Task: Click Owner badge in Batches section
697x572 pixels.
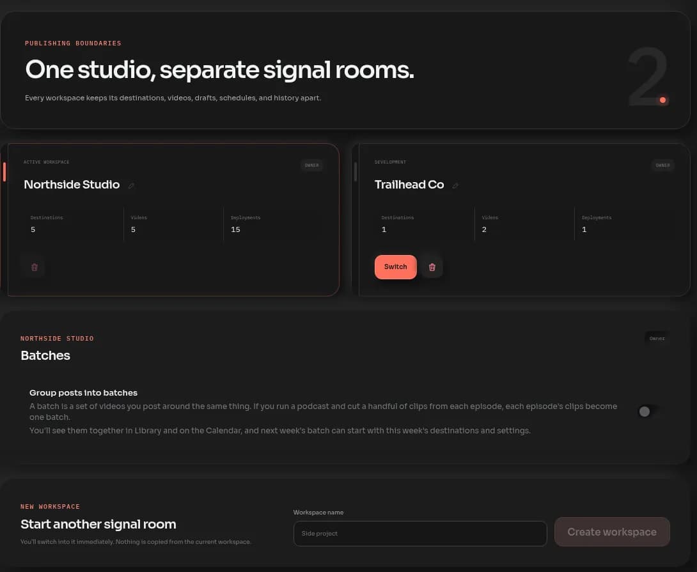Action: pos(657,338)
